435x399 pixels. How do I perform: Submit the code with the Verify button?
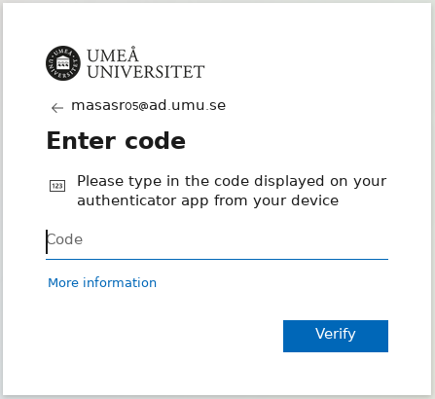coord(336,336)
